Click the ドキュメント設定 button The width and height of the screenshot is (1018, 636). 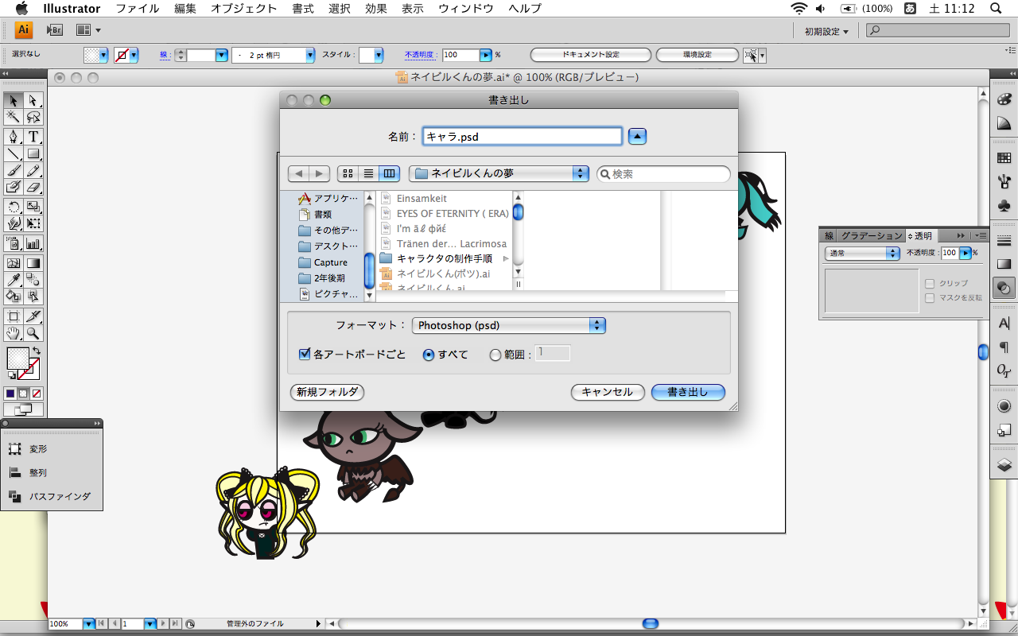pyautogui.click(x=591, y=55)
